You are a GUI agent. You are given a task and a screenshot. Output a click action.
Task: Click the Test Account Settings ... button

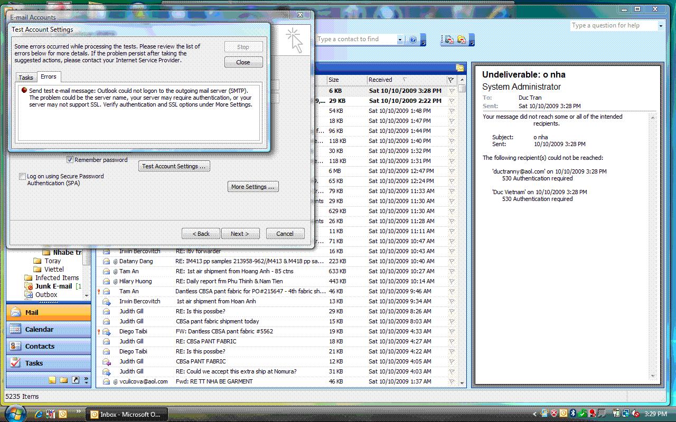click(174, 166)
